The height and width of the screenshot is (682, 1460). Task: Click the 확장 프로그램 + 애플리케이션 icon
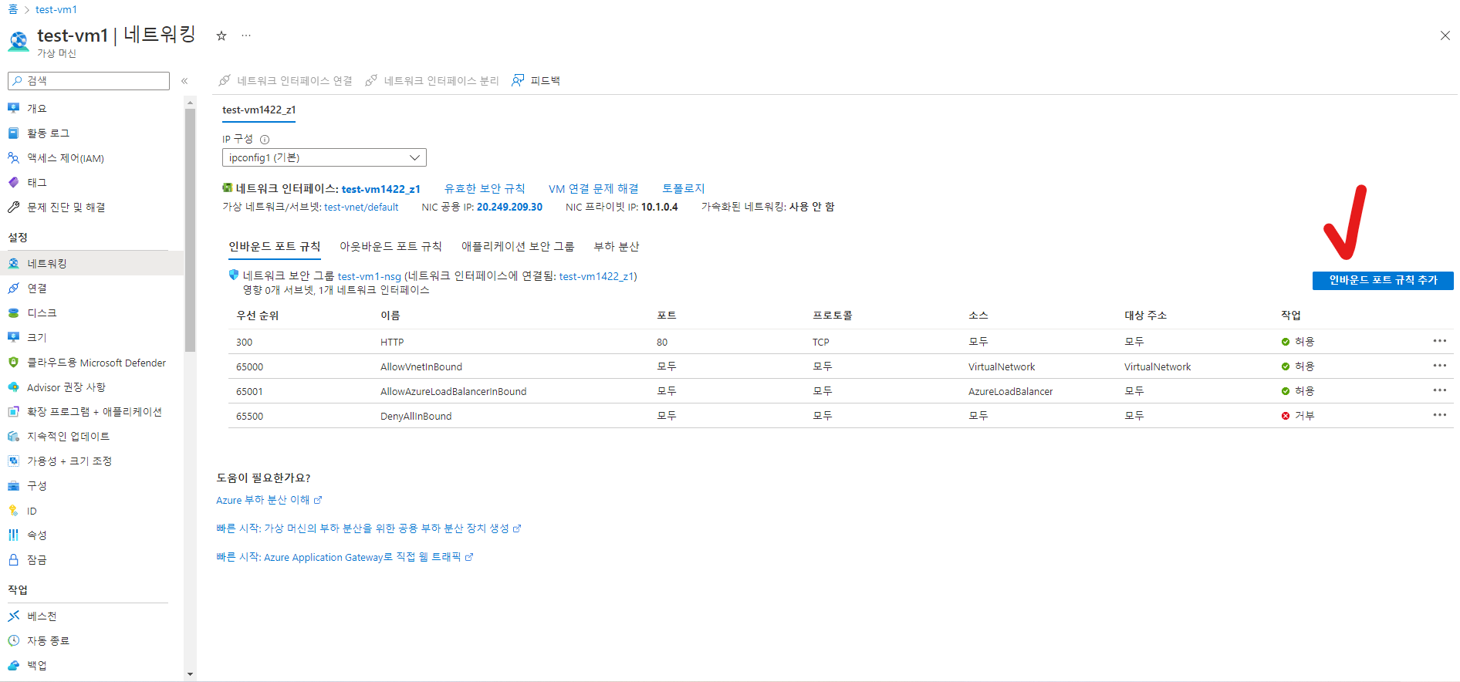13,411
